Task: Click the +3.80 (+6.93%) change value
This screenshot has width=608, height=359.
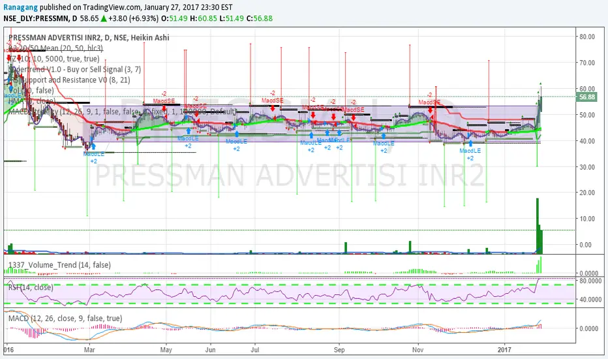Action: tap(133, 18)
